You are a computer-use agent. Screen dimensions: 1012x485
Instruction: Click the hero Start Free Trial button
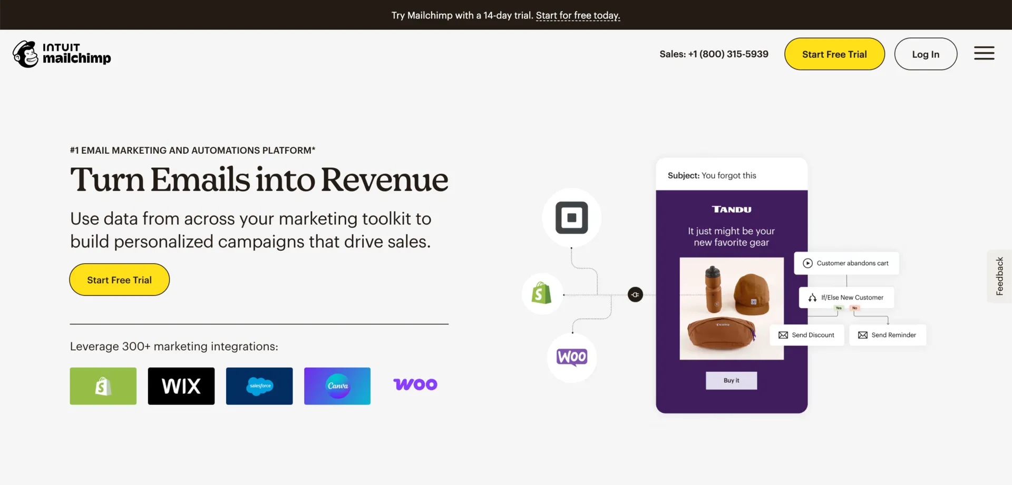120,280
